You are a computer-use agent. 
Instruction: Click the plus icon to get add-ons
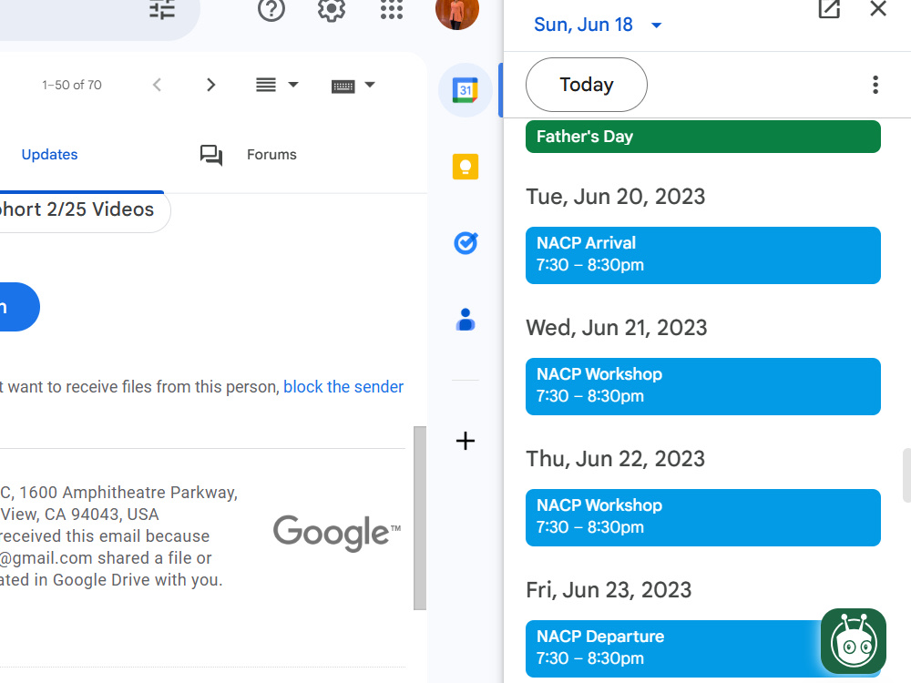pos(466,441)
